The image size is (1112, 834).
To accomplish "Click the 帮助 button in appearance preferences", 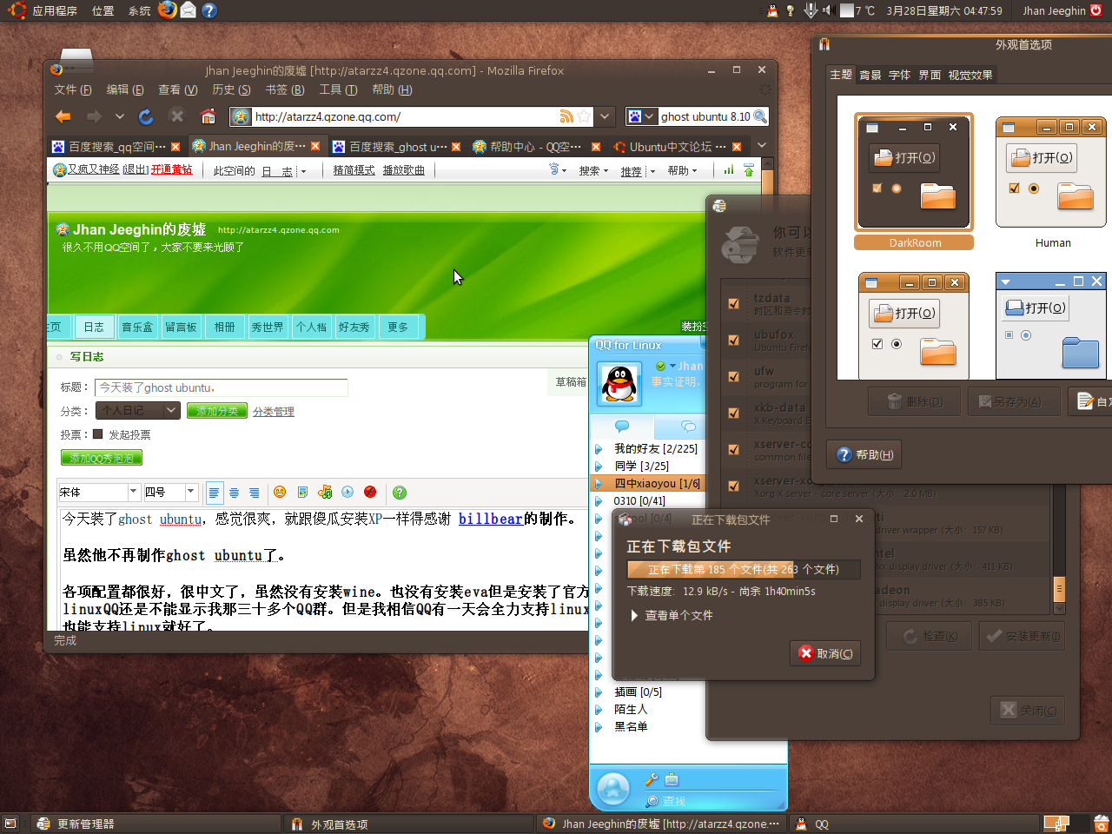I will (x=864, y=454).
